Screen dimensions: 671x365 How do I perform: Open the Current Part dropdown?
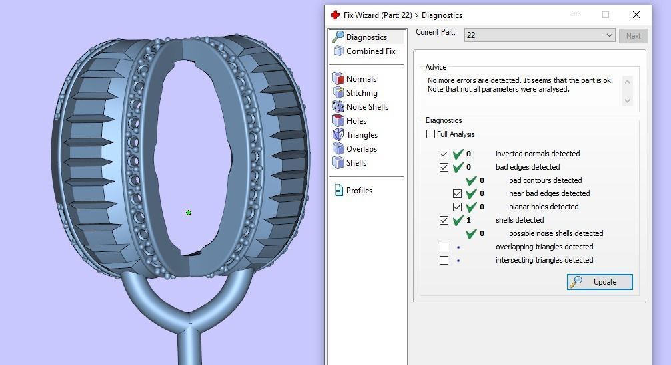(x=540, y=35)
